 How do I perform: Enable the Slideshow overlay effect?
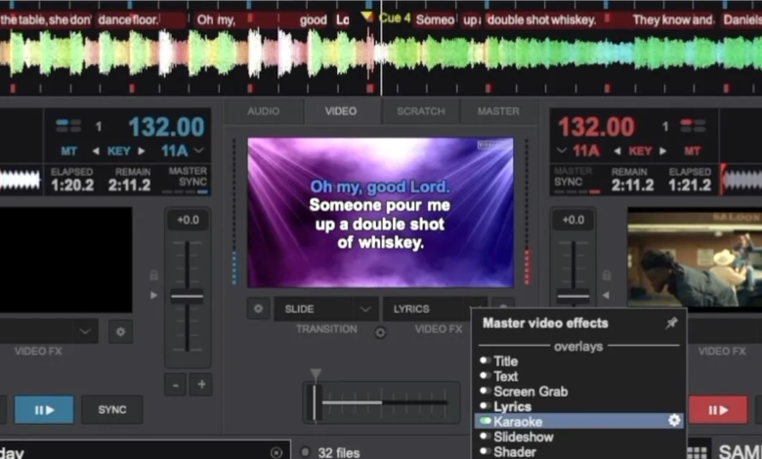(x=485, y=437)
